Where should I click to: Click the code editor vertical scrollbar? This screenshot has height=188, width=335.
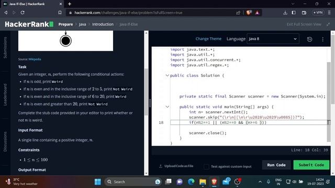click(329, 102)
